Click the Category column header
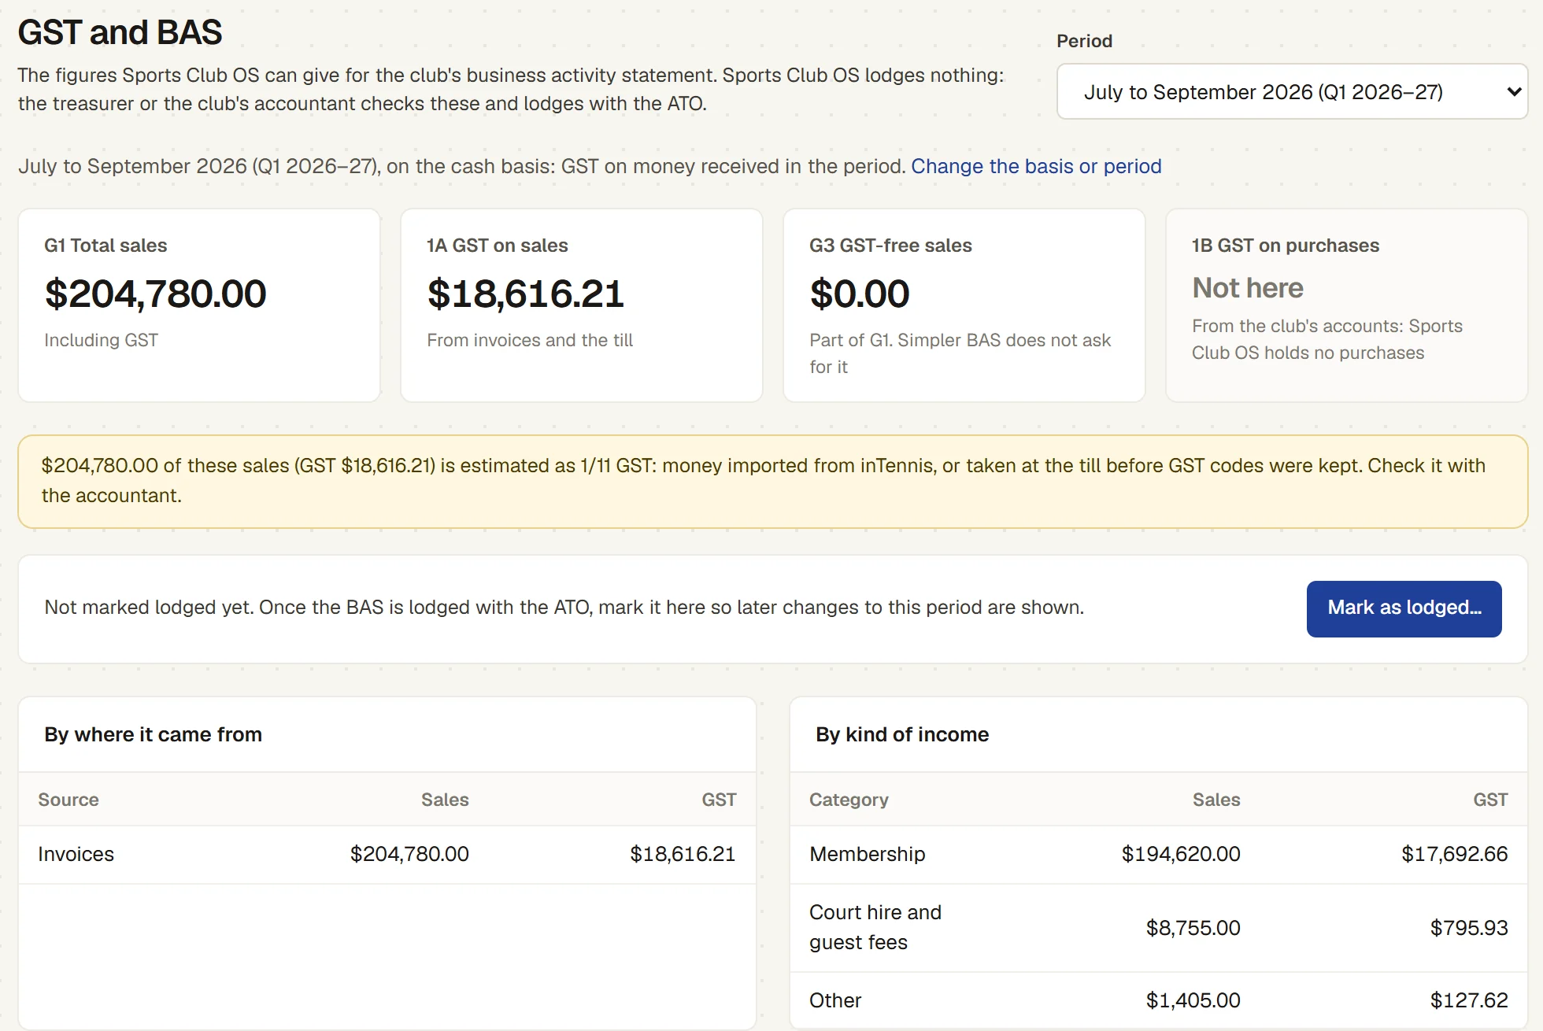 849,800
